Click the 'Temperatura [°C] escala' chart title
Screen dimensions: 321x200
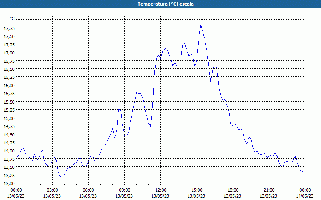point(166,4)
